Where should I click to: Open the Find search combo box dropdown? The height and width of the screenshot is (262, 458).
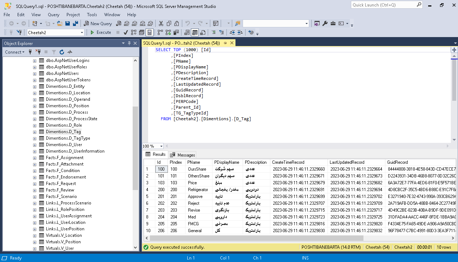click(307, 23)
